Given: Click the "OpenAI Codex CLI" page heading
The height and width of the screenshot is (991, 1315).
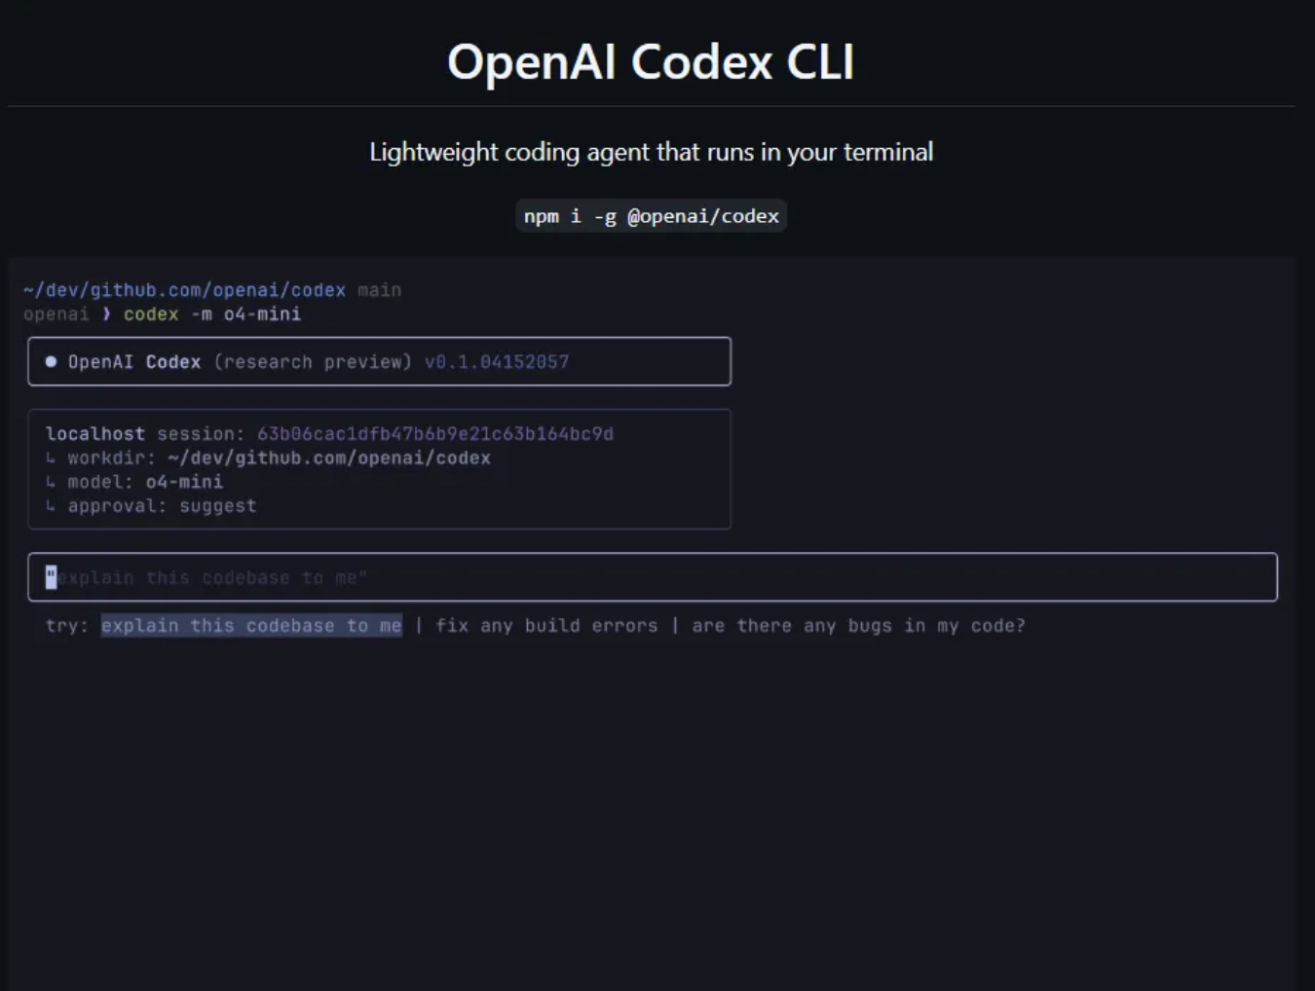Looking at the screenshot, I should pos(651,62).
